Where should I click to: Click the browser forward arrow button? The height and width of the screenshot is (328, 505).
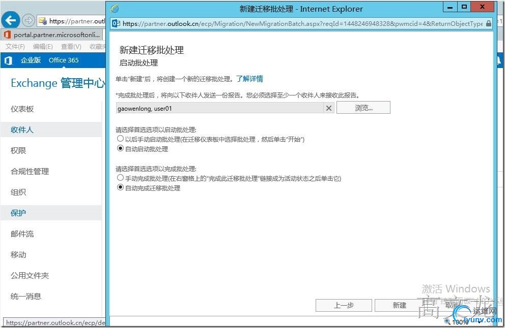tap(29, 20)
